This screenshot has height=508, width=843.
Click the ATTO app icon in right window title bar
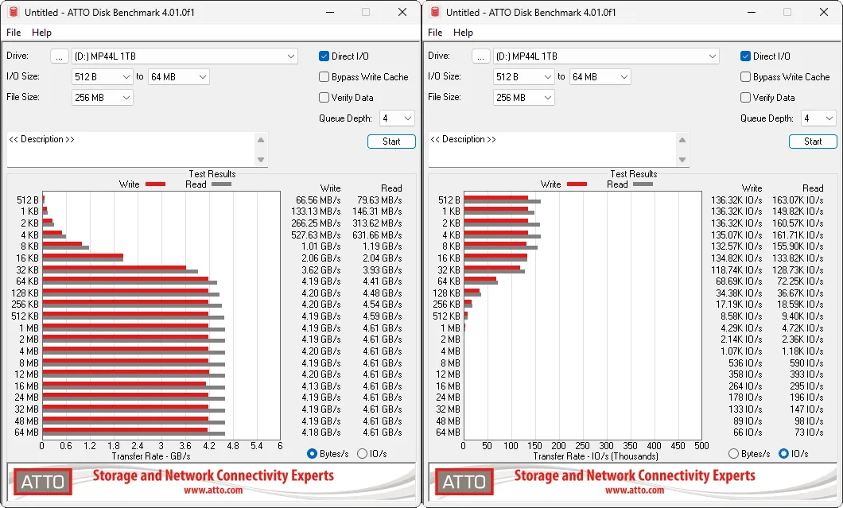point(435,12)
